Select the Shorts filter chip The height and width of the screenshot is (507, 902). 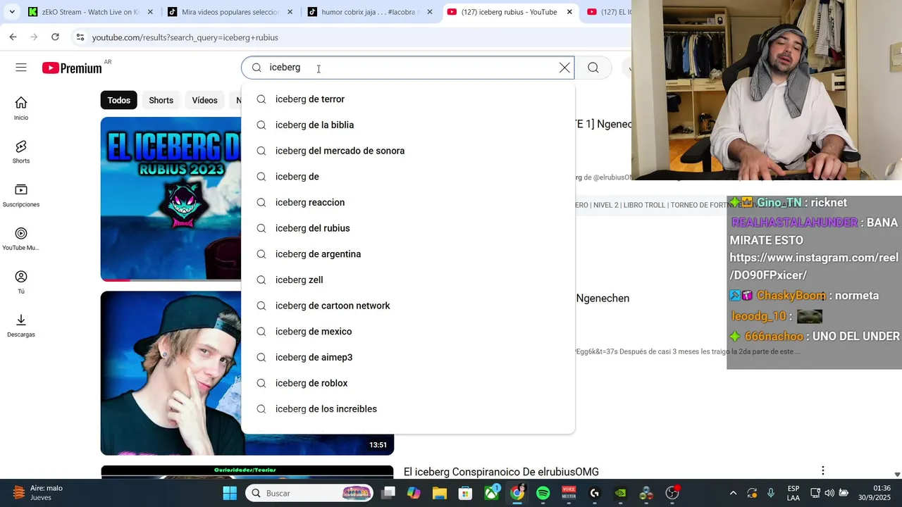click(x=161, y=100)
